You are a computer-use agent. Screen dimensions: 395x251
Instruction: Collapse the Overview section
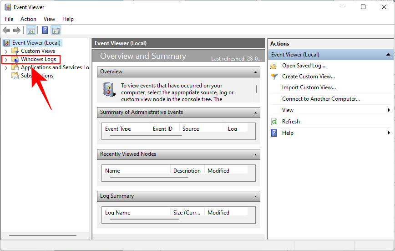tap(255, 72)
